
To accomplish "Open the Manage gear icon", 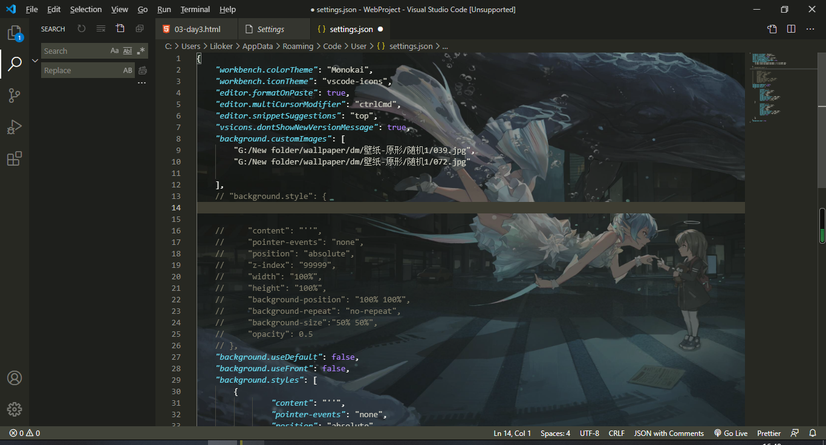I will (15, 409).
